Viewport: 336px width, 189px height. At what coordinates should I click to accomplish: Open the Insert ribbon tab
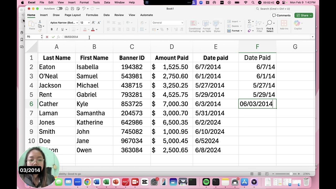44,15
